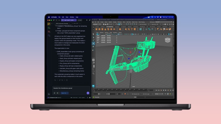The image size is (221, 124).
Task: Click the Maya home icon in menu bar
Action: [x=93, y=22]
